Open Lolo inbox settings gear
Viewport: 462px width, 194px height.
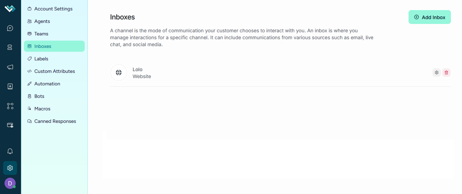(x=437, y=73)
